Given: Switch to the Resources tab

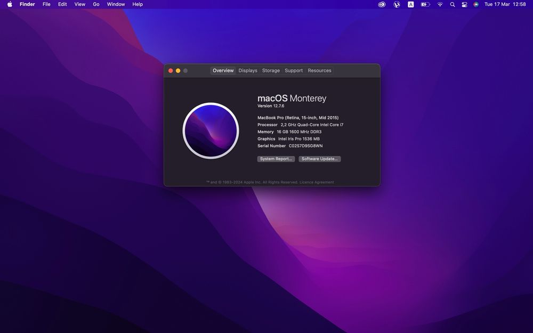Looking at the screenshot, I should coord(319,71).
